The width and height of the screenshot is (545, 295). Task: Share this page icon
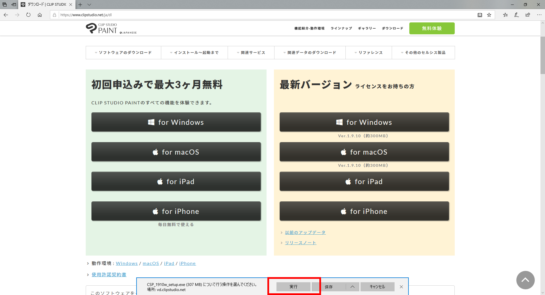point(528,15)
